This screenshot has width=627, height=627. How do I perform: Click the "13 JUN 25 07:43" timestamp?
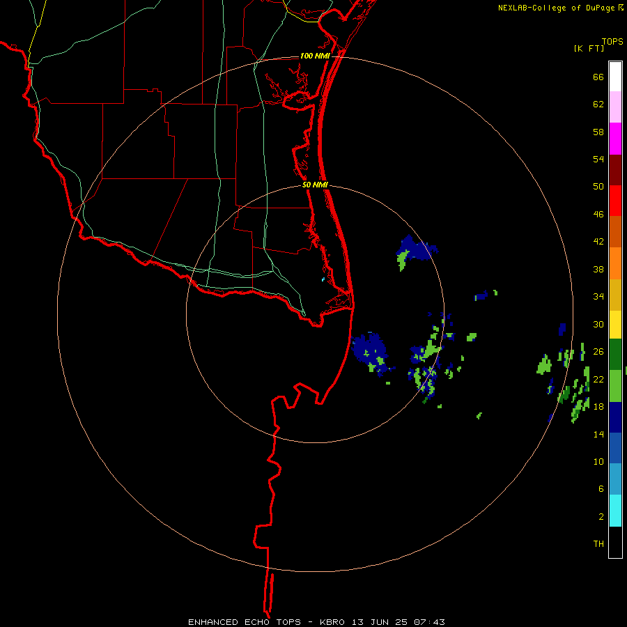398,622
